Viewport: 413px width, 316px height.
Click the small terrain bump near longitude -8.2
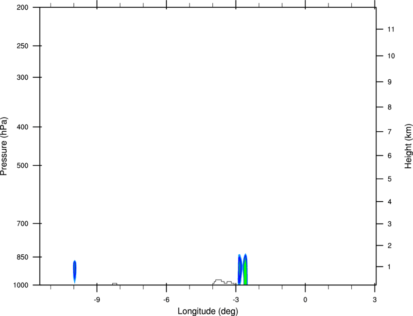115,284
